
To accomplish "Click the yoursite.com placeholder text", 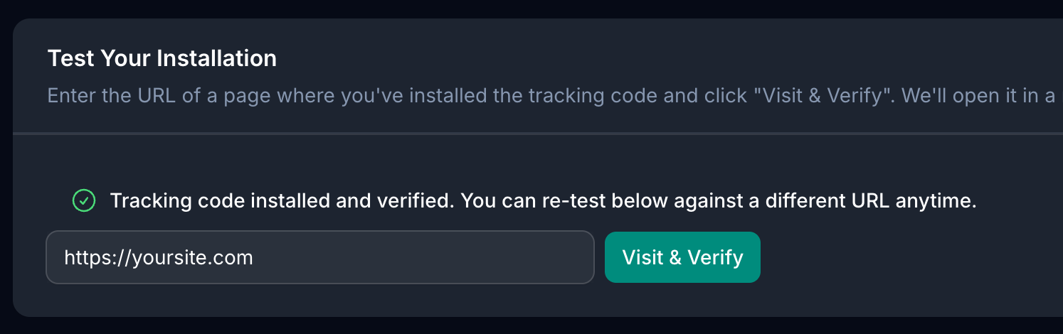I will [159, 257].
